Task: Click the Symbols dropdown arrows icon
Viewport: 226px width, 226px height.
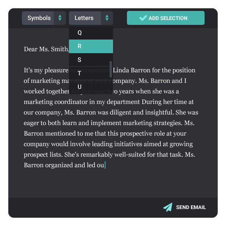Action: pyautogui.click(x=60, y=18)
